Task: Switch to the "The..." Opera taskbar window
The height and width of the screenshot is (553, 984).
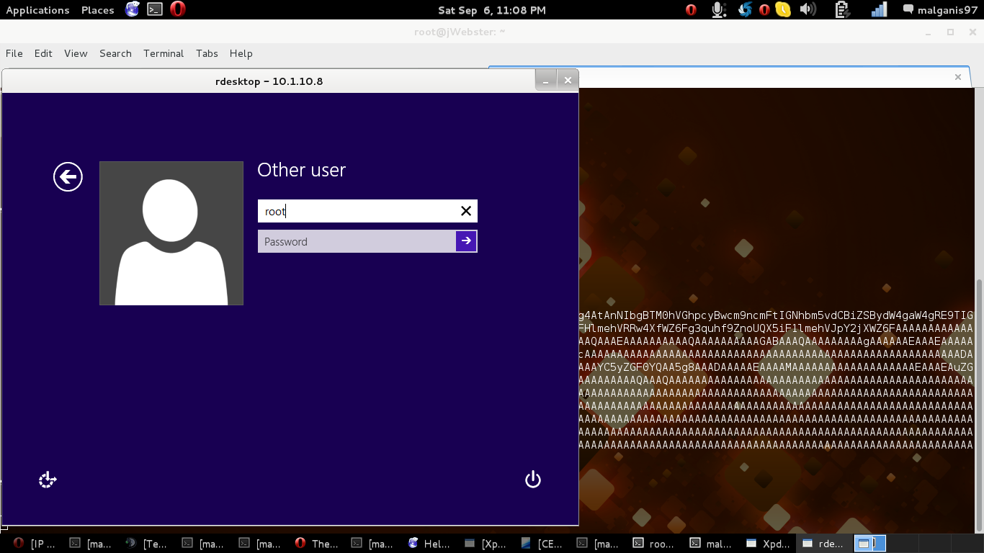Action: [317, 544]
